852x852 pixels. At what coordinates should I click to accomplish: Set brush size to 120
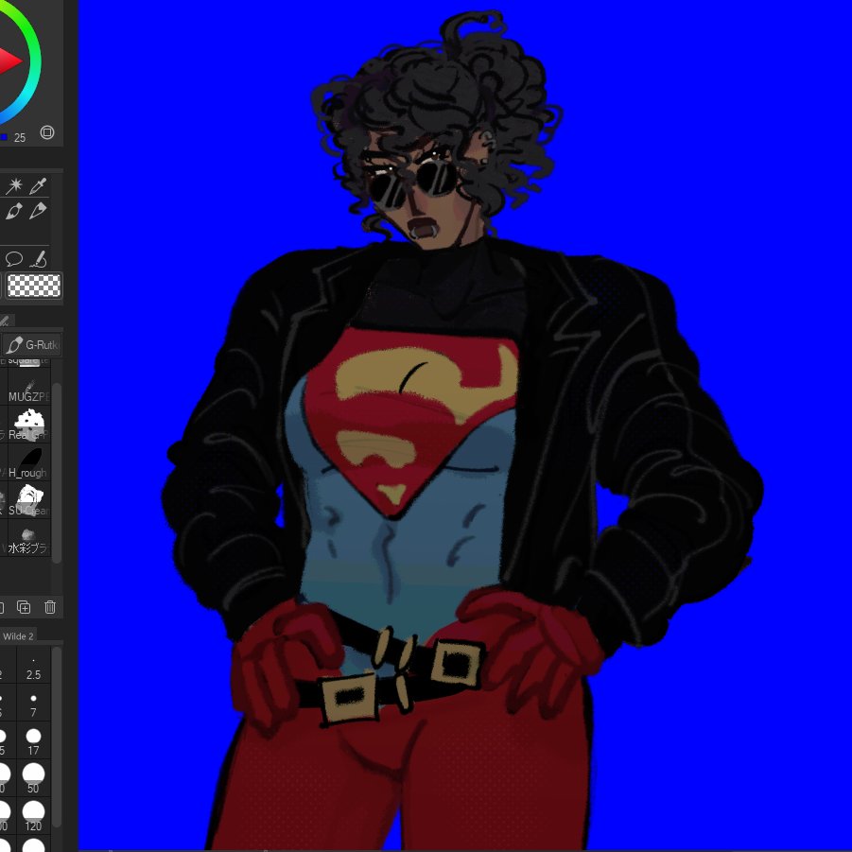(33, 818)
